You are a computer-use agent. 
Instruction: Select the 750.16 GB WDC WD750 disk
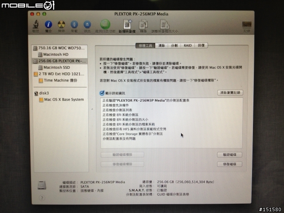pos(59,48)
